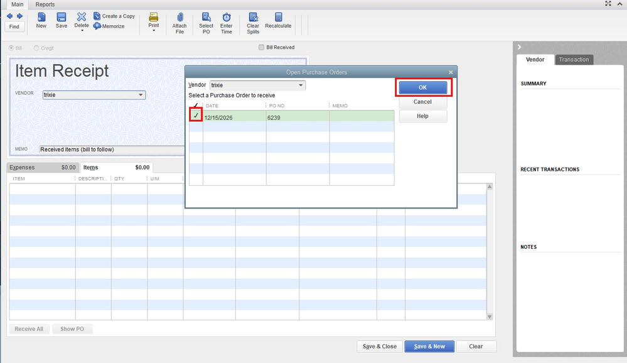Click Receive All button
Viewport: 627px width, 363px height.
pos(29,329)
